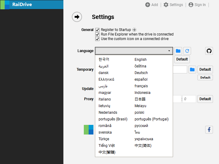This screenshot has height=164, width=219.
Task: Open Settings via gear icon
Action: pyautogui.click(x=166, y=5)
